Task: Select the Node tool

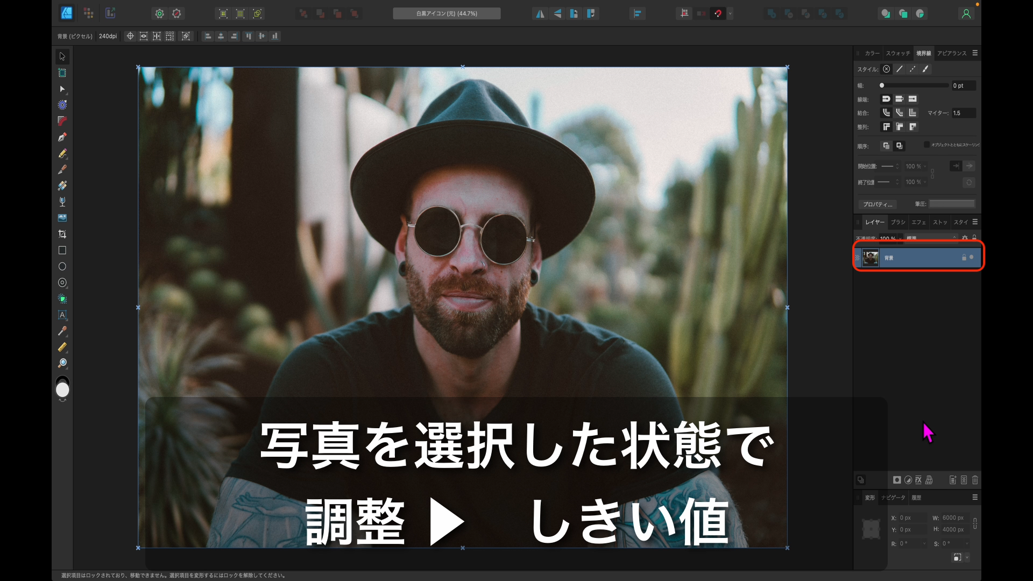Action: (x=62, y=90)
